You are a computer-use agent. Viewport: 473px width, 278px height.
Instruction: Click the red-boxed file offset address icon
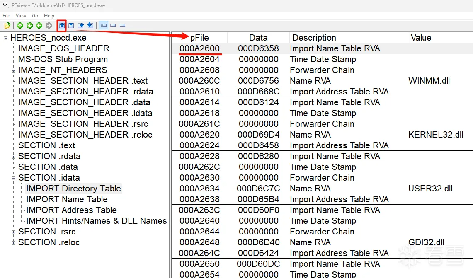61,26
